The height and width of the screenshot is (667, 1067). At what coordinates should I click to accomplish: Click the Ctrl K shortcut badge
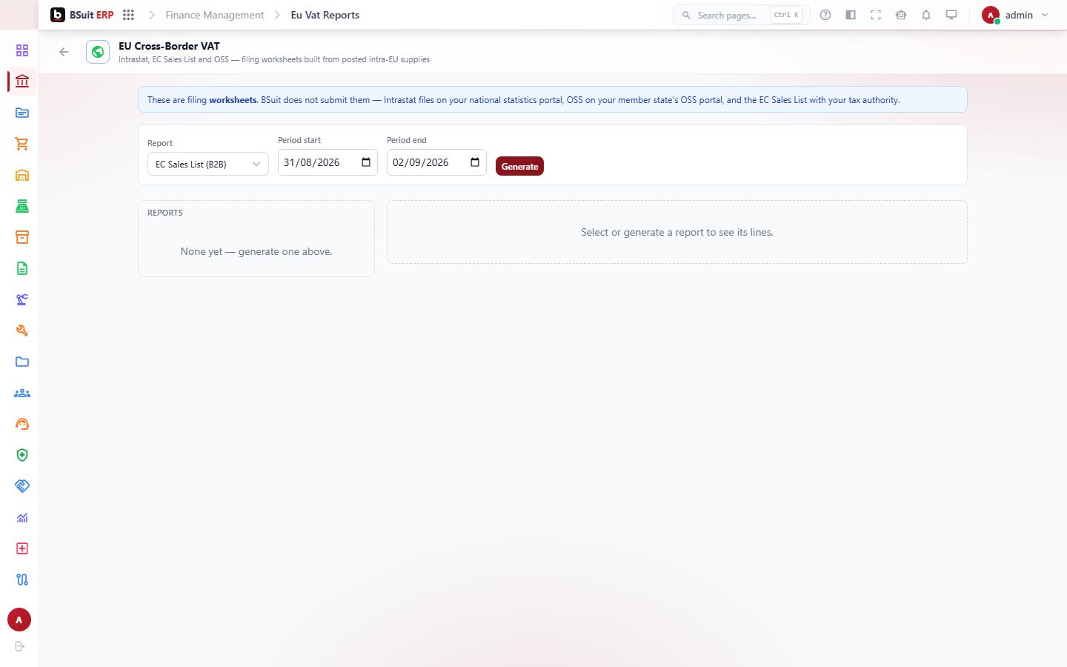click(786, 15)
